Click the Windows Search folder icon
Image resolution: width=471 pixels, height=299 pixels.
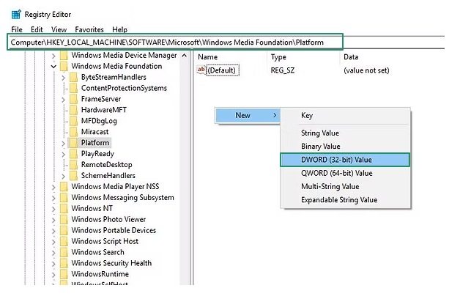[64, 252]
